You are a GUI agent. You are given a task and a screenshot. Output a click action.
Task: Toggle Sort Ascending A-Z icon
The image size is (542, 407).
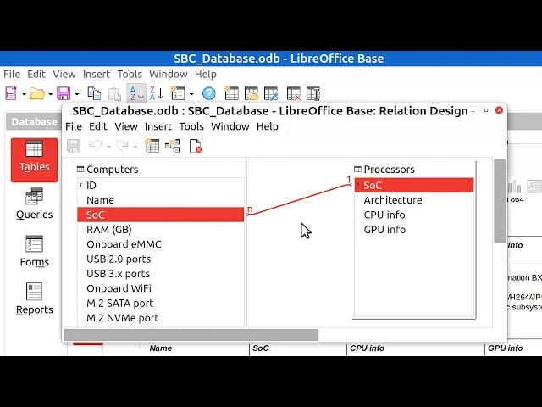click(x=136, y=93)
